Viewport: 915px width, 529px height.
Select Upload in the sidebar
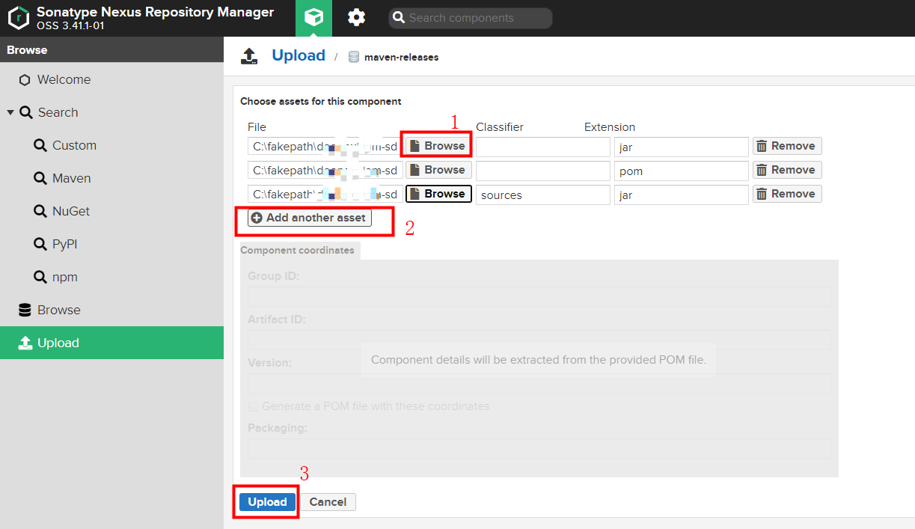pyautogui.click(x=111, y=343)
